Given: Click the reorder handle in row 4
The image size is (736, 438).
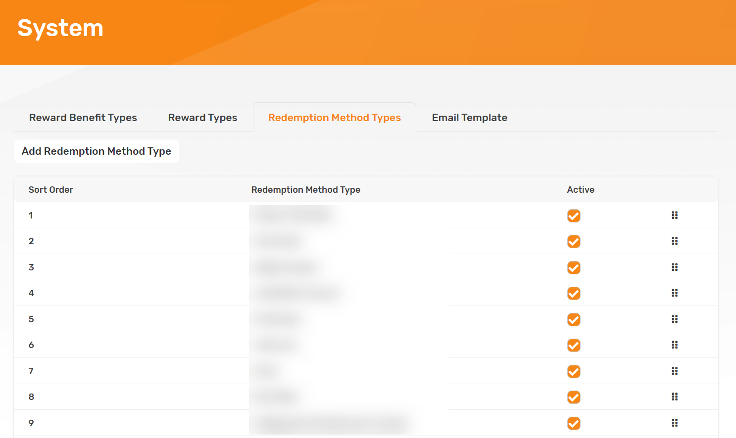Looking at the screenshot, I should pos(674,293).
